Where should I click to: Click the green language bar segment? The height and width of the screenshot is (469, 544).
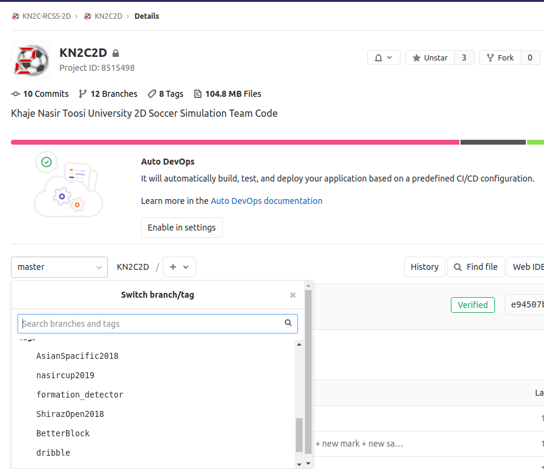(x=536, y=142)
